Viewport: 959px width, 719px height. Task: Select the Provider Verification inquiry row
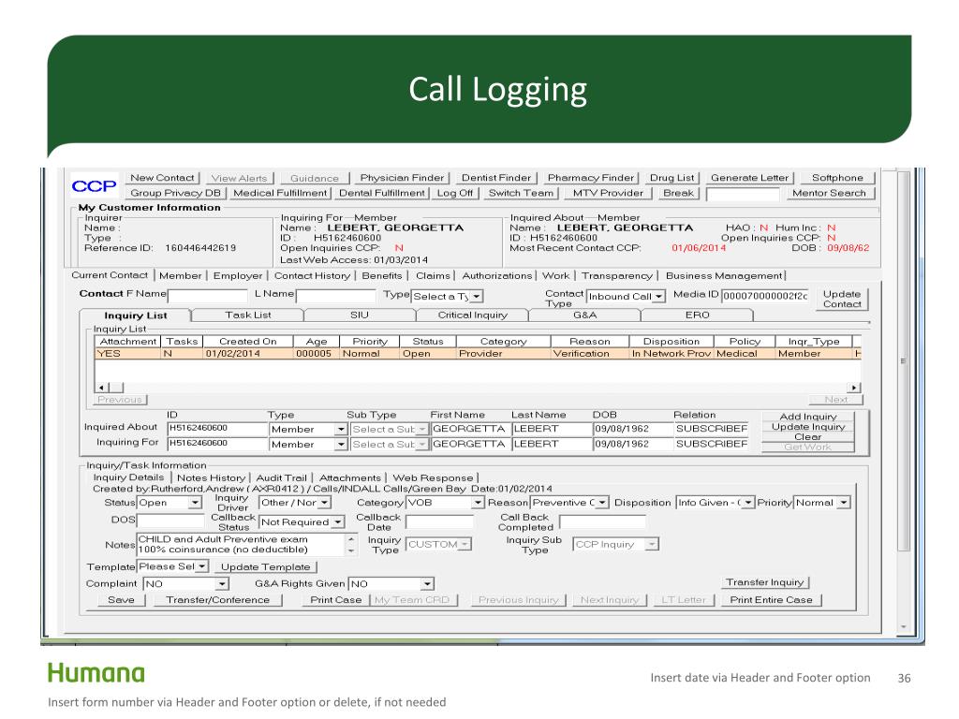pos(478,353)
